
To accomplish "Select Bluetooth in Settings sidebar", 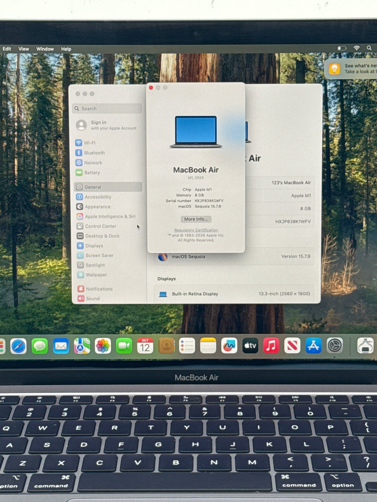I will pyautogui.click(x=108, y=153).
